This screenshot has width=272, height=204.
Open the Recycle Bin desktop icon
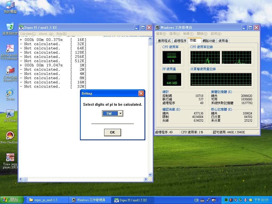[10, 27]
